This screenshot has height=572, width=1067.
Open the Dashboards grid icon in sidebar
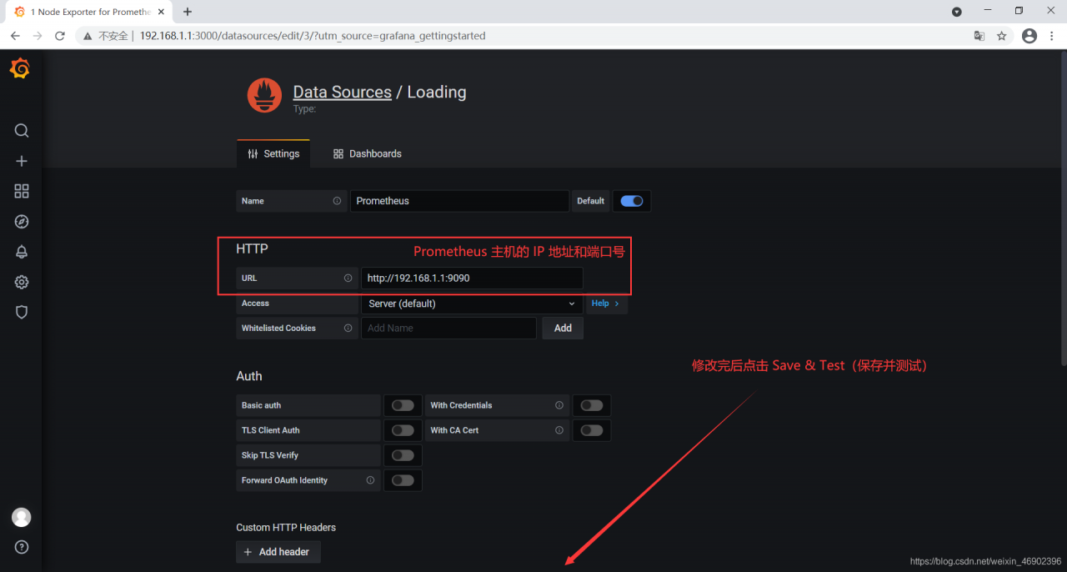tap(22, 191)
